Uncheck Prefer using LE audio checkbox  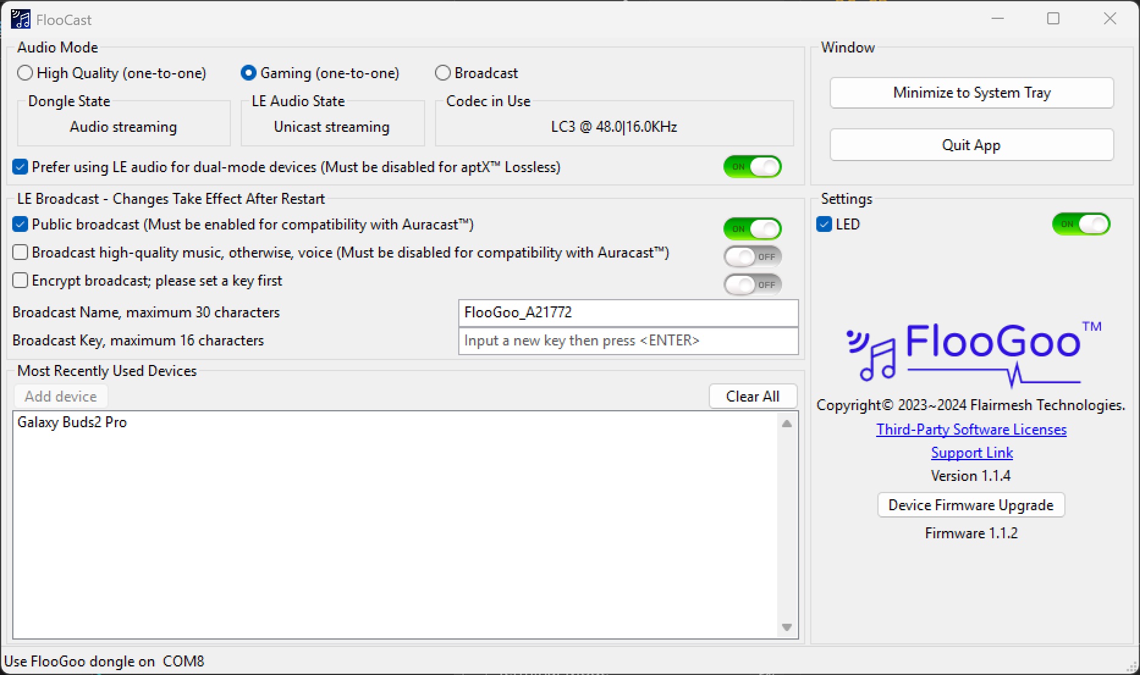(x=20, y=167)
